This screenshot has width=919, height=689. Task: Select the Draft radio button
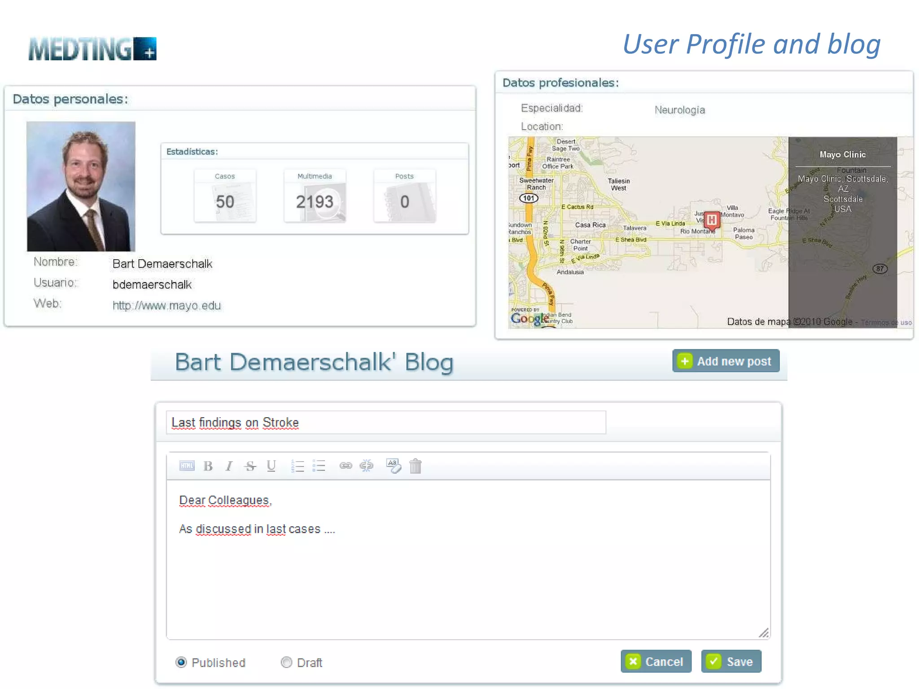tap(286, 662)
